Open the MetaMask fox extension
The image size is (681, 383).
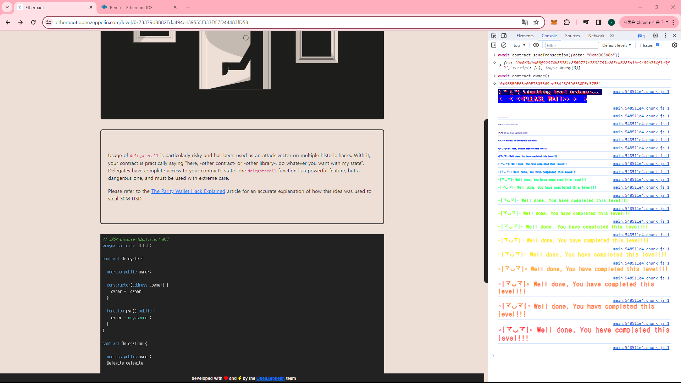pos(554,22)
